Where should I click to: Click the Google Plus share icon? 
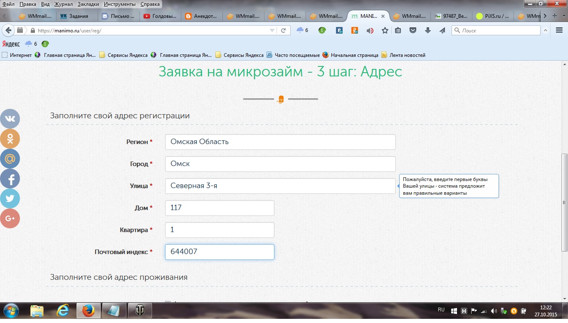pyautogui.click(x=10, y=218)
